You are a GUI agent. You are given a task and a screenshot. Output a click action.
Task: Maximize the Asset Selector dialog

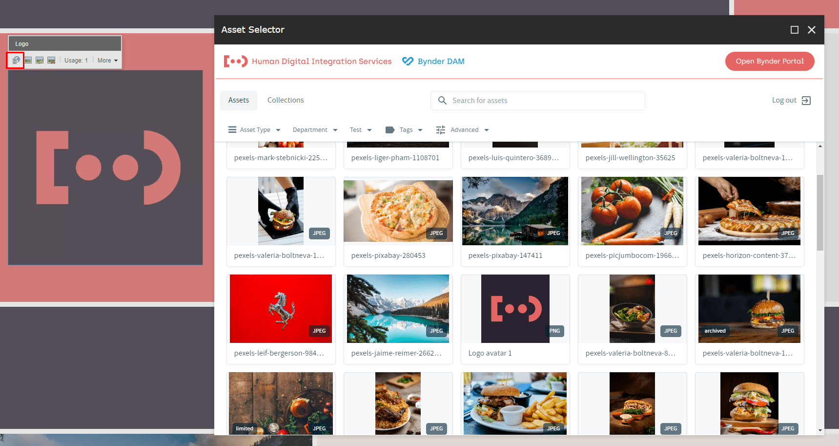coord(794,30)
